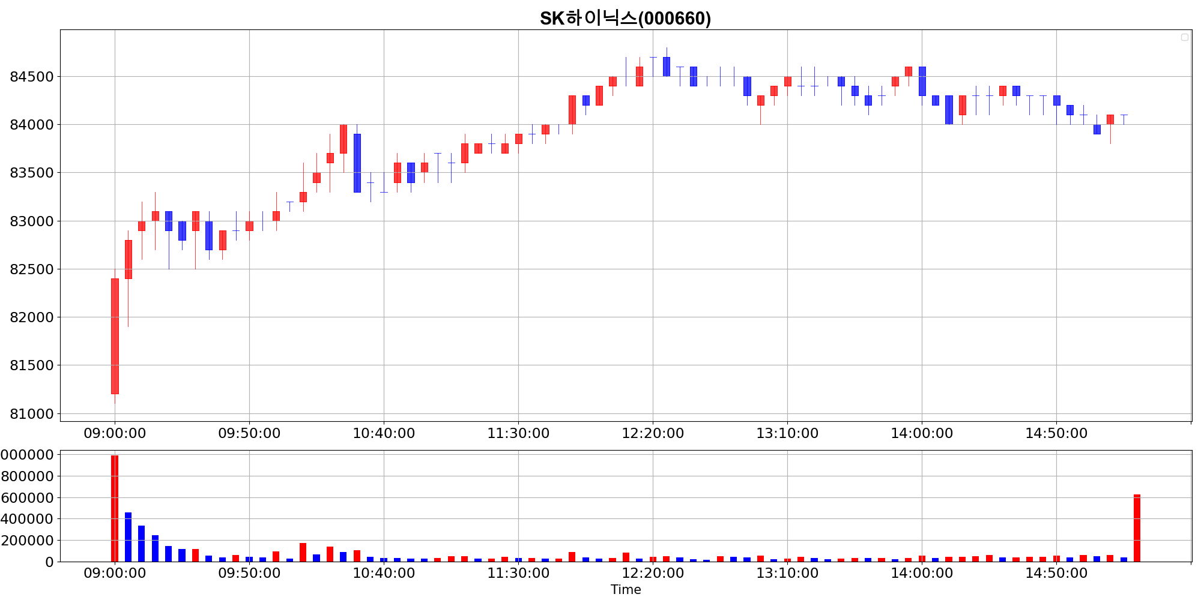This screenshot has height=600, width=1201.
Task: Click 11:30:00 label under the price chart
Action: pyautogui.click(x=518, y=433)
